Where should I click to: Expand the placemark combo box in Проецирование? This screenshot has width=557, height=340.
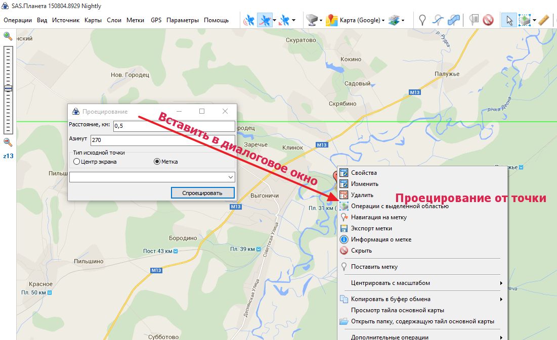pos(231,177)
